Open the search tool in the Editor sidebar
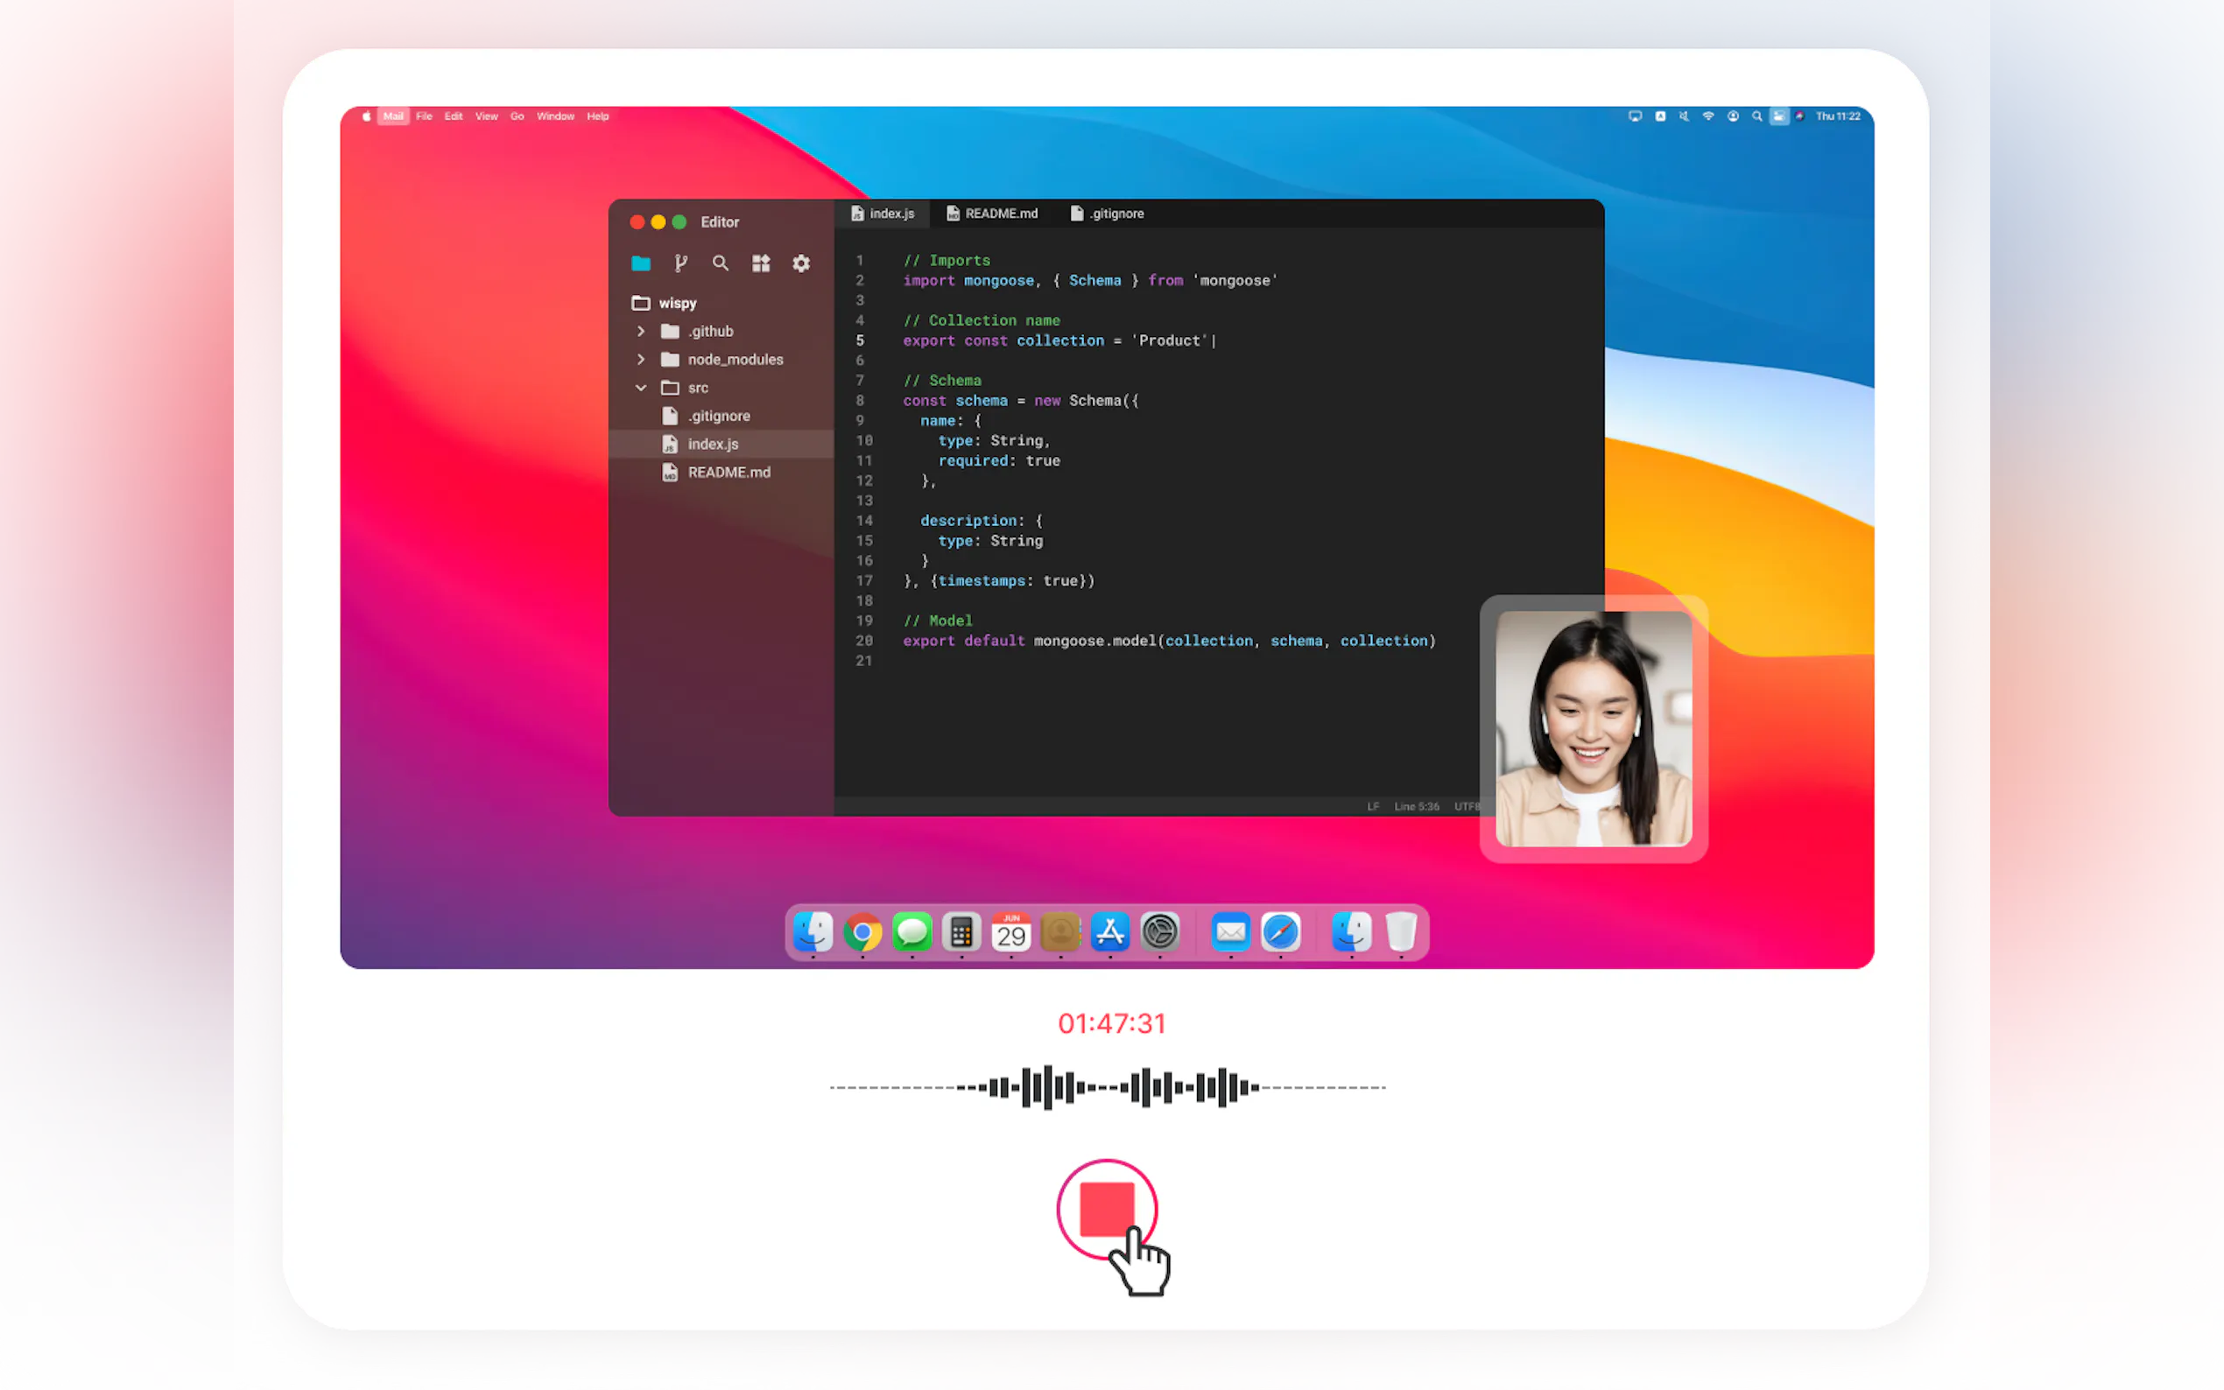 pyautogui.click(x=721, y=263)
